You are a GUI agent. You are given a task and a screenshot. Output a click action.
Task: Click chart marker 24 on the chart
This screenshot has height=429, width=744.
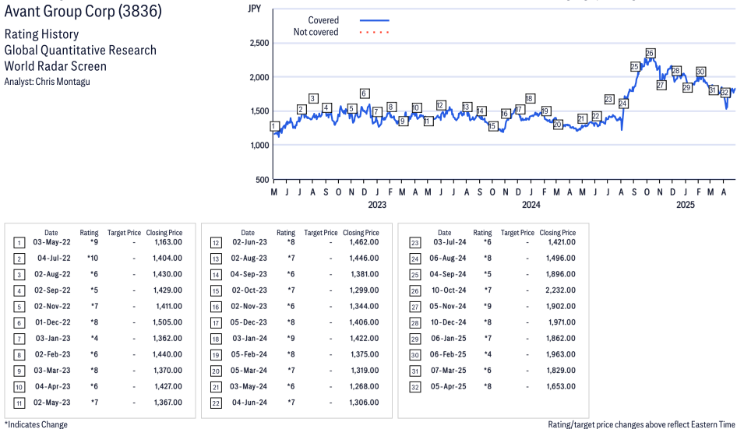click(x=623, y=104)
